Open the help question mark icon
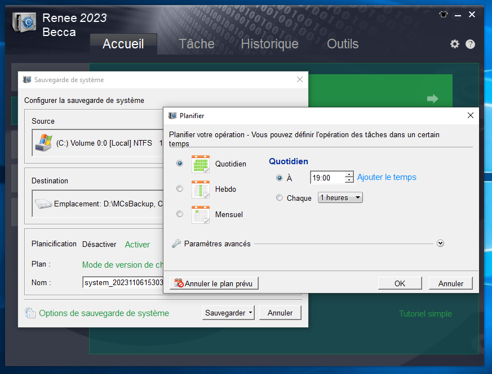The width and height of the screenshot is (492, 374). [470, 44]
